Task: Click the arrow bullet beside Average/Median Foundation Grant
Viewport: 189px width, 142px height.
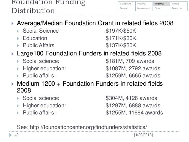Action: pyautogui.click(x=12, y=23)
